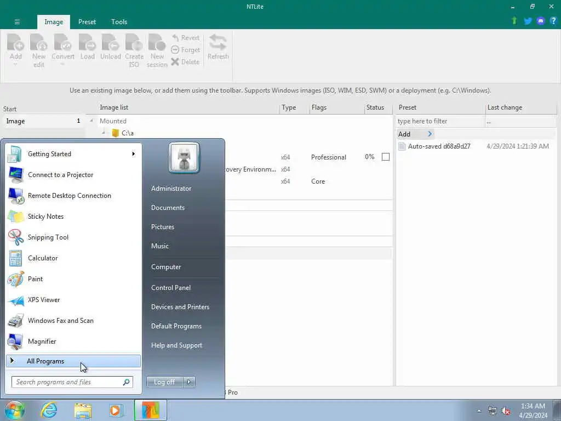Image resolution: width=561 pixels, height=421 pixels.
Task: Open Devices and Printers
Action: [180, 307]
